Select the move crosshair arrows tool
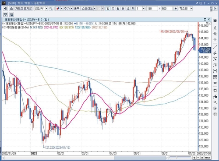The height and width of the screenshot is (161, 219). pos(215,40)
